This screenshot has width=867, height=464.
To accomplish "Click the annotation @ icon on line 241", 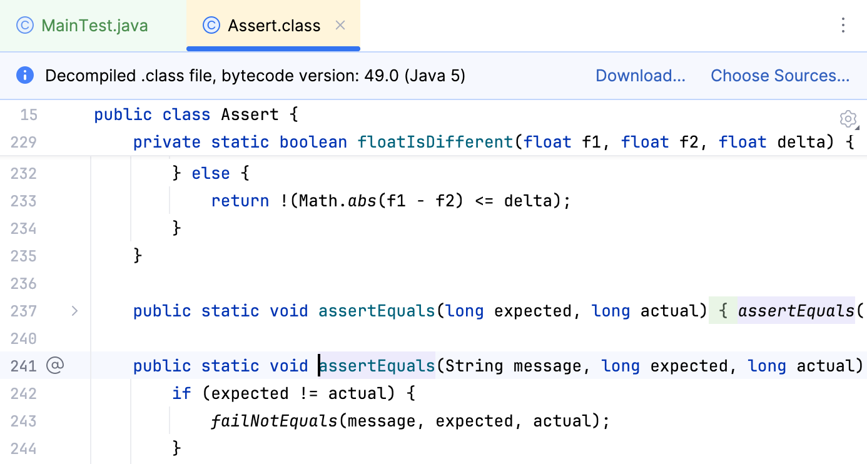I will coord(55,365).
